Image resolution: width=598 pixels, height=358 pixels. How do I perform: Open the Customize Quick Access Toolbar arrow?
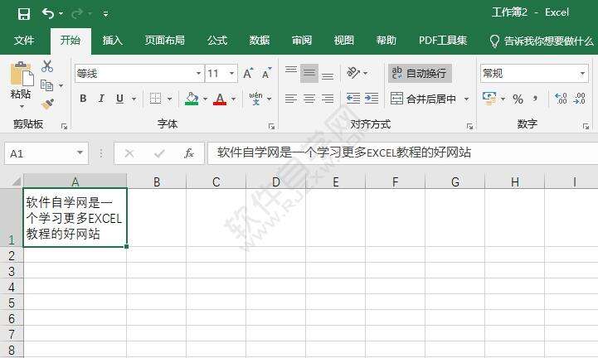click(105, 14)
